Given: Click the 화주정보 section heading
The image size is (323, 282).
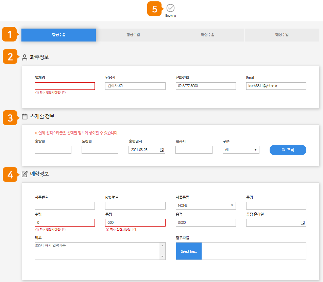Looking at the screenshot, I should pyautogui.click(x=39, y=57).
